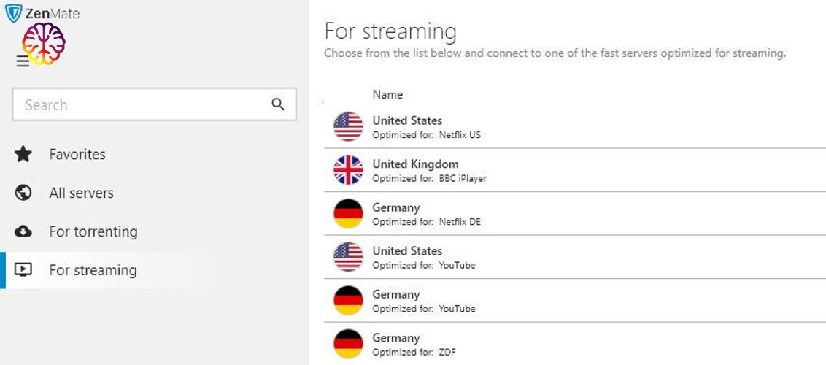The height and width of the screenshot is (365, 826).
Task: Open the Favorites list
Action: (x=77, y=154)
